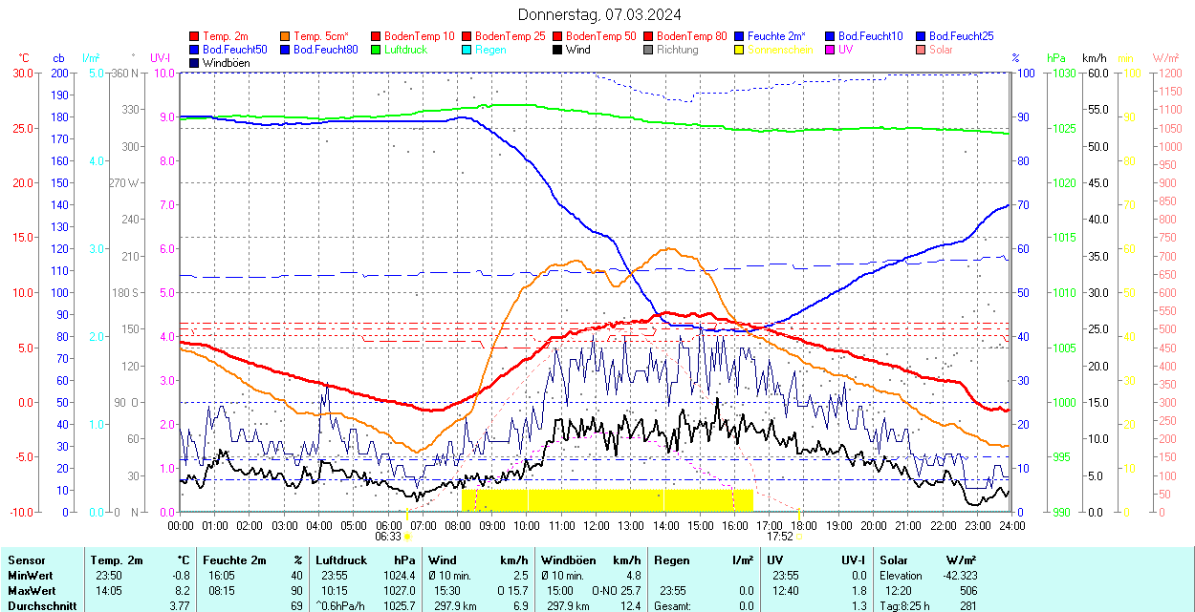Click the yellow sunshine duration bar

(607, 500)
